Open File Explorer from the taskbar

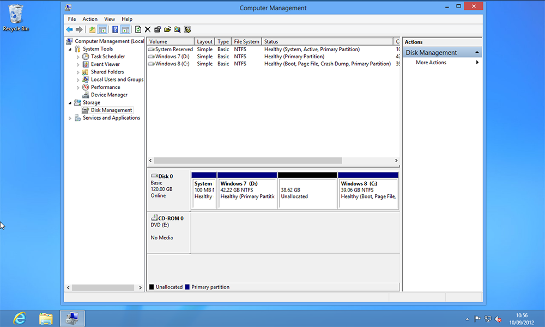pos(46,318)
